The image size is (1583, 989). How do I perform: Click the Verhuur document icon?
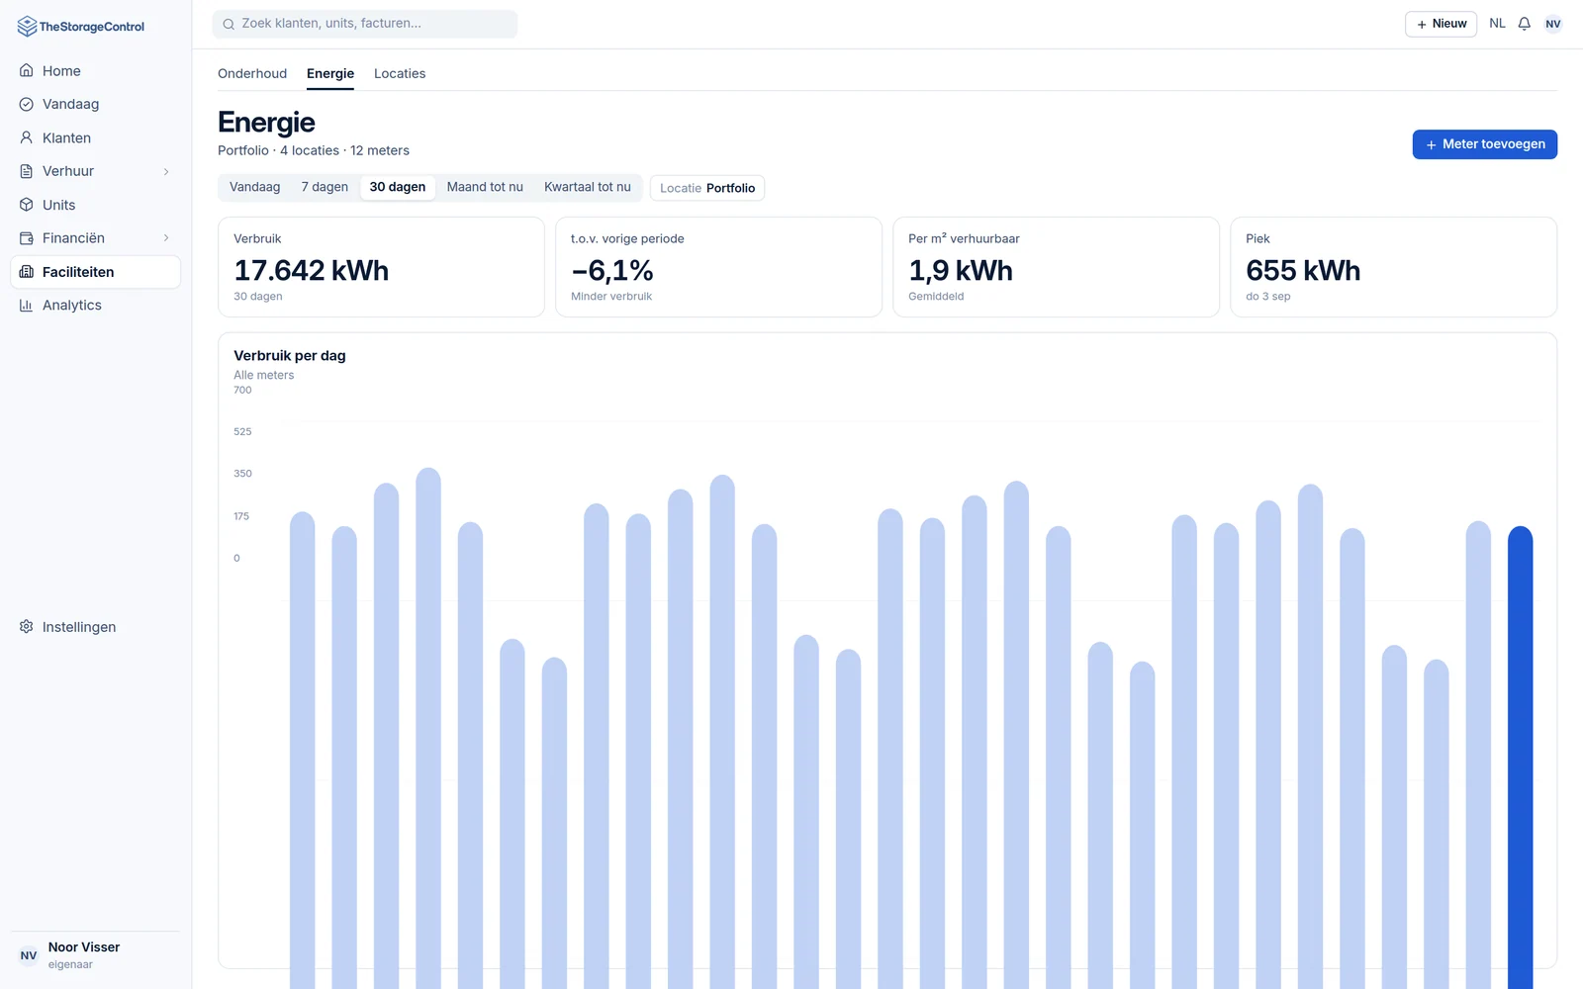(27, 171)
